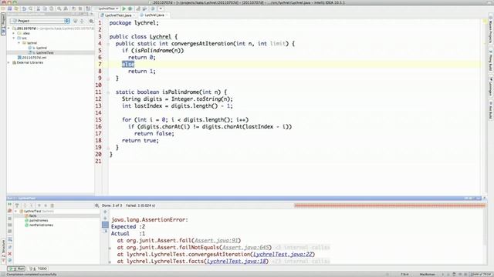Click the scroll-from-source icon in Project panel
This screenshot has width=494, height=277.
[x=76, y=21]
